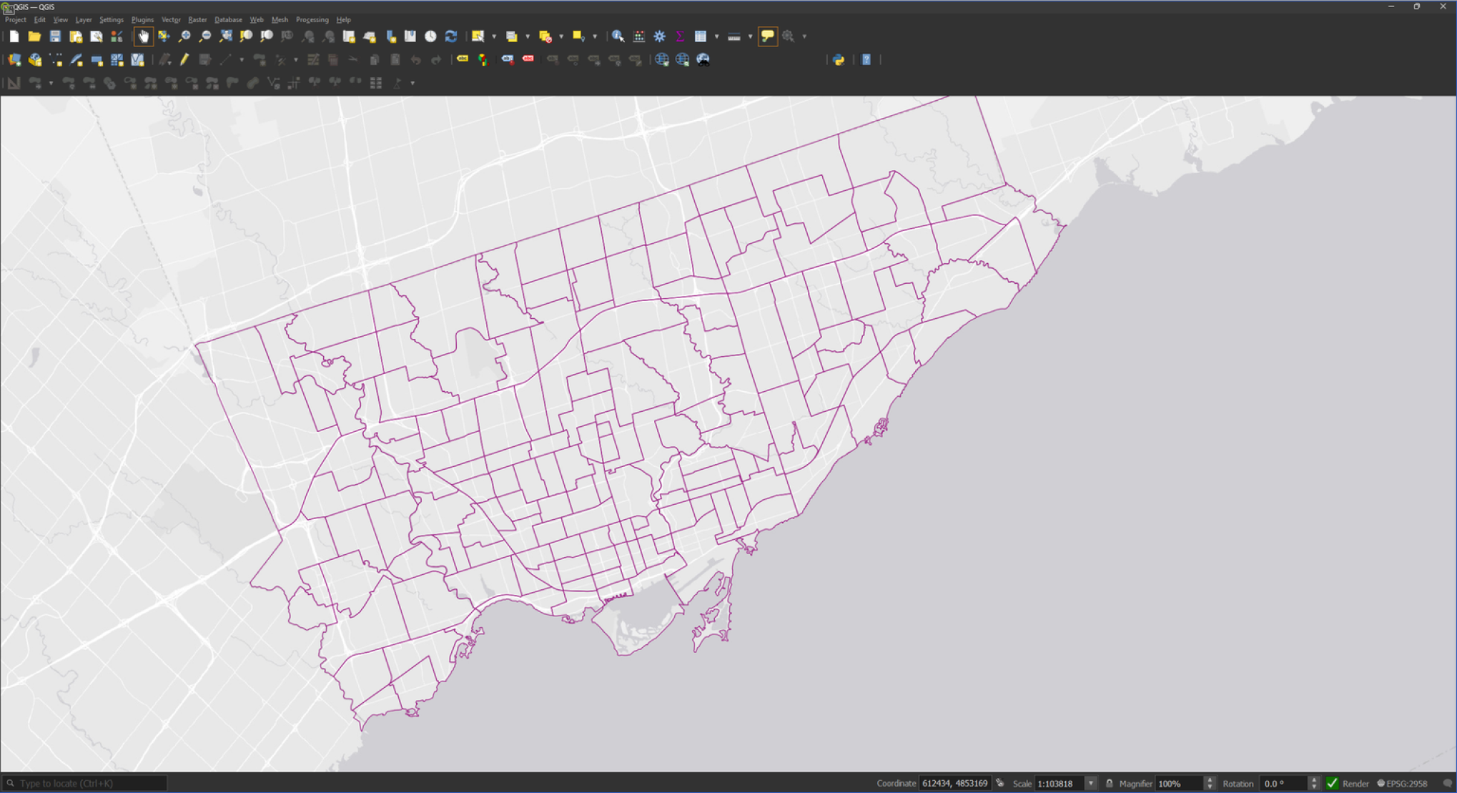
Task: Activate the Identify Features tool
Action: 618,36
